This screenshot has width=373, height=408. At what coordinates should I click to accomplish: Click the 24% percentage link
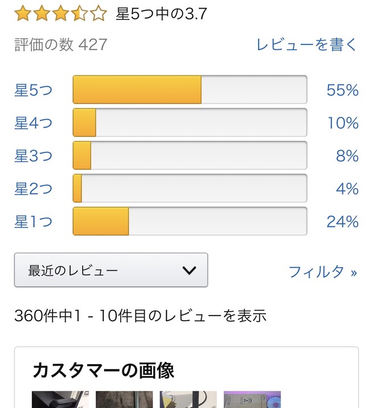point(342,221)
